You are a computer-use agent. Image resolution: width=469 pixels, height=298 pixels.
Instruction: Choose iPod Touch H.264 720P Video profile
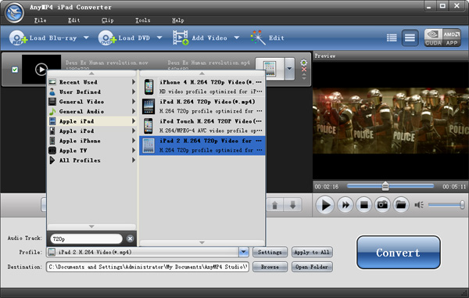[x=202, y=126]
